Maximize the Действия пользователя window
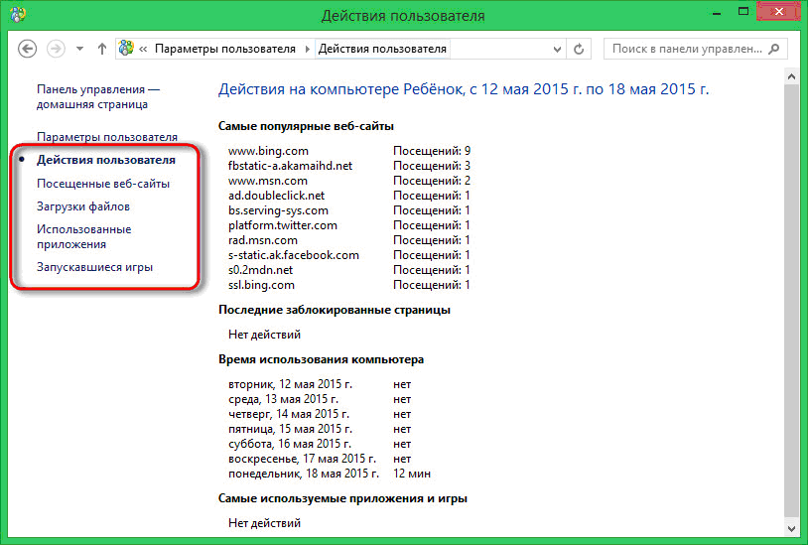808x545 pixels. 743,11
